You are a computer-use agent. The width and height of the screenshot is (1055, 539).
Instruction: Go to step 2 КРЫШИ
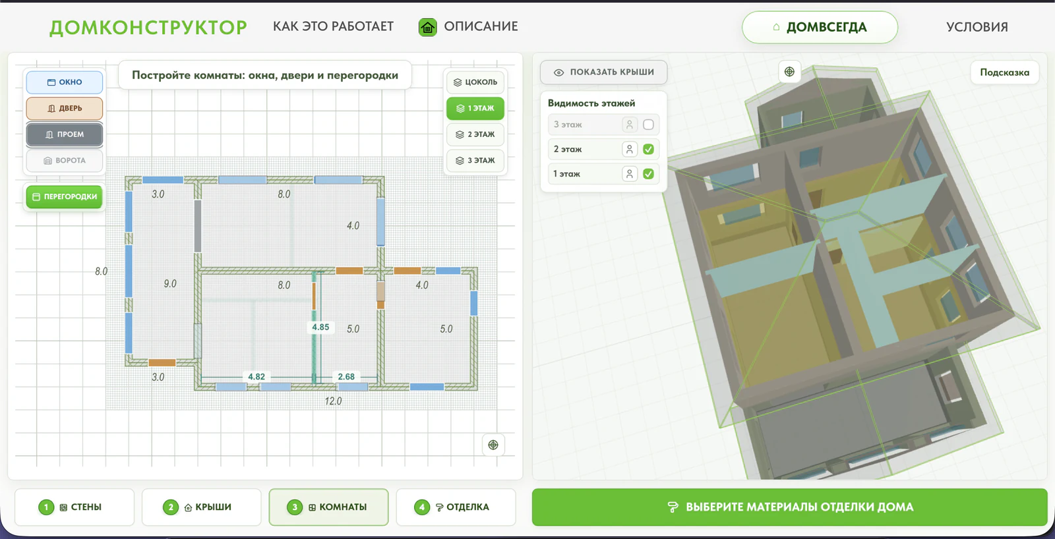click(201, 507)
